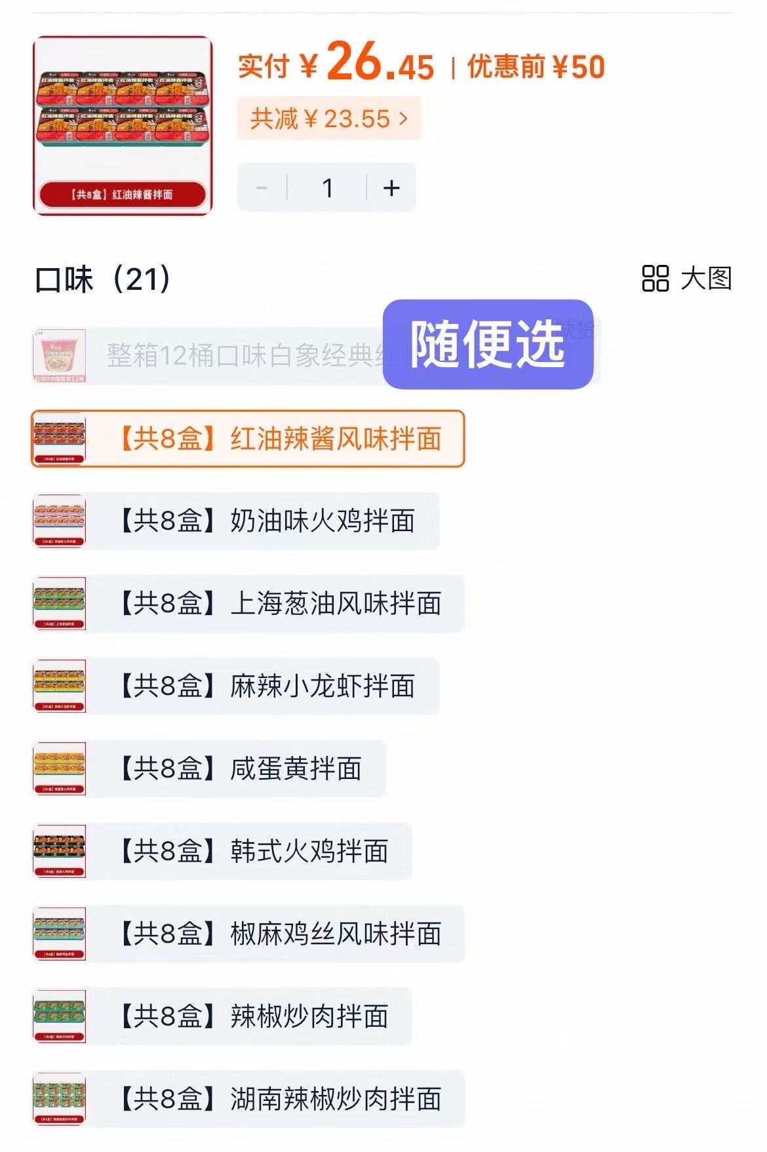Click the 韩式火鸡拌面 thumbnail image

[60, 852]
